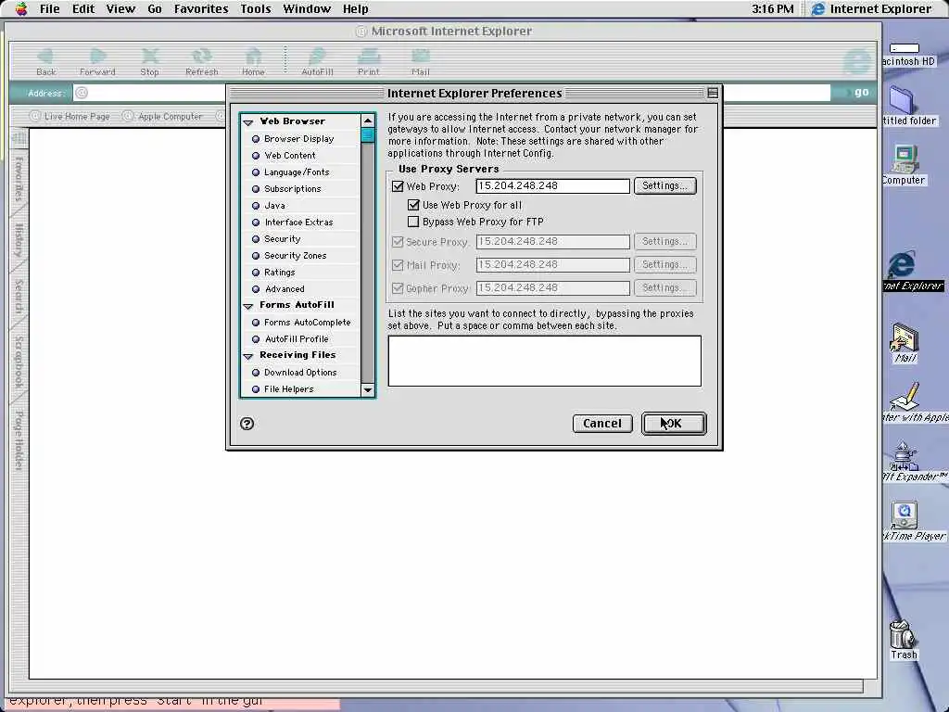Collapse the Forms AutoFill category

(247, 306)
